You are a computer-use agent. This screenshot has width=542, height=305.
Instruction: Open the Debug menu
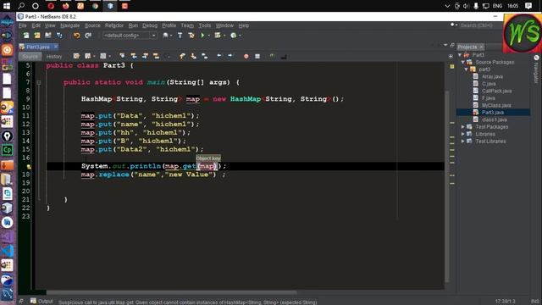pyautogui.click(x=150, y=25)
